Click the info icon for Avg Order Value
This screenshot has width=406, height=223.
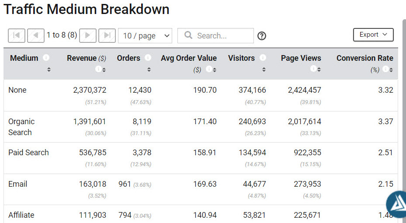209,69
